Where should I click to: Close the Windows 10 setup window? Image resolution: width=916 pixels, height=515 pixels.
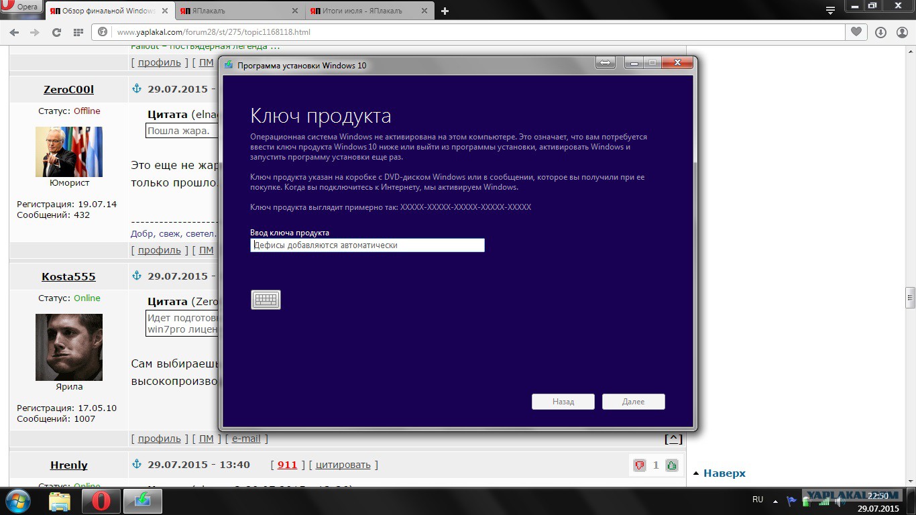click(x=677, y=62)
